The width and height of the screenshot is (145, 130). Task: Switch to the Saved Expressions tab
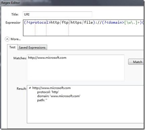coord(32,48)
